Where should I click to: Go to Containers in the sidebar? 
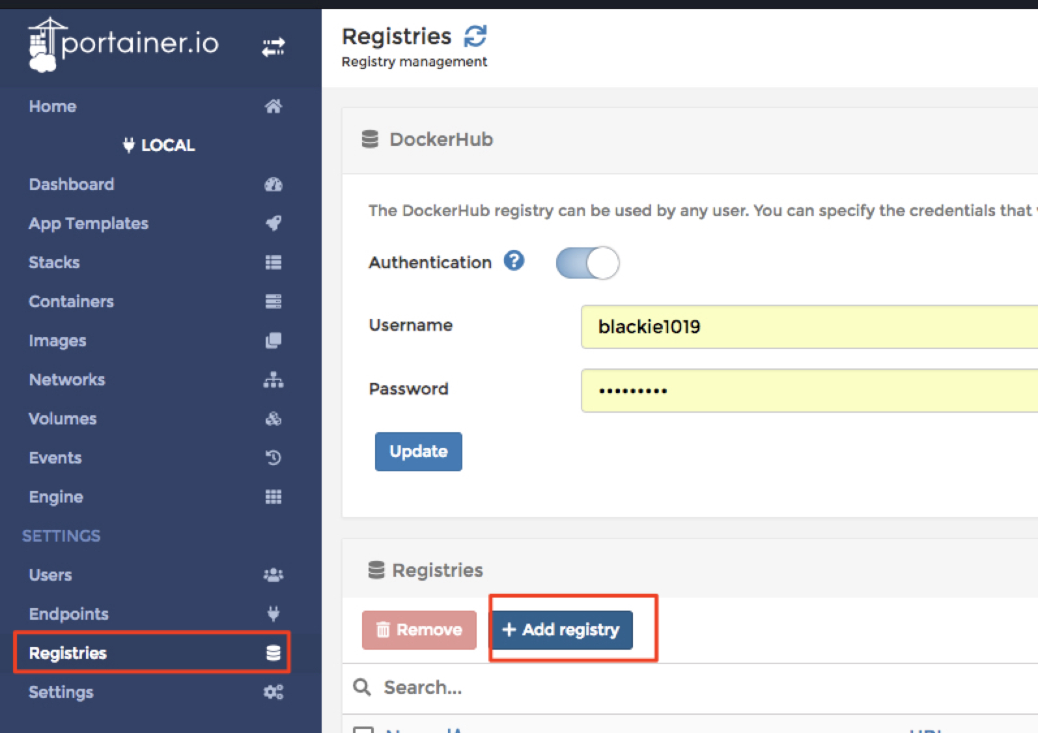click(x=71, y=301)
